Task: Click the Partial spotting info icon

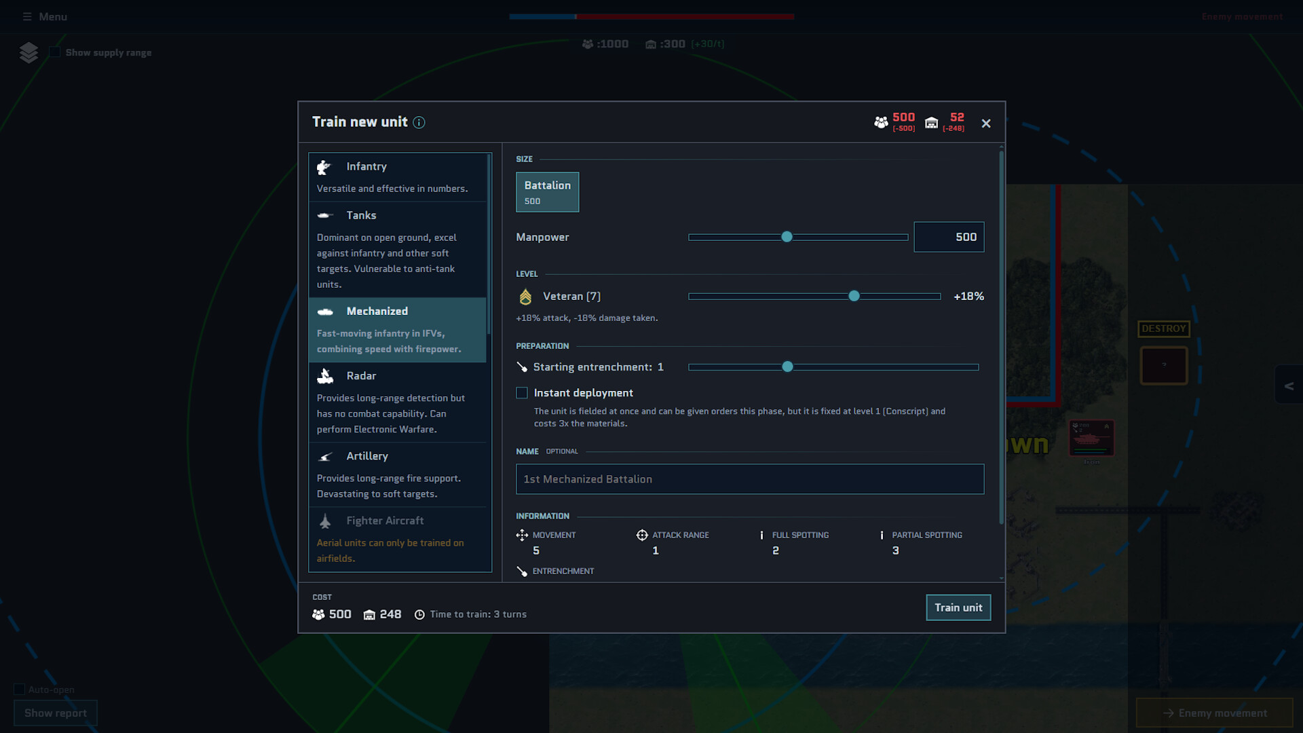Action: (x=882, y=535)
